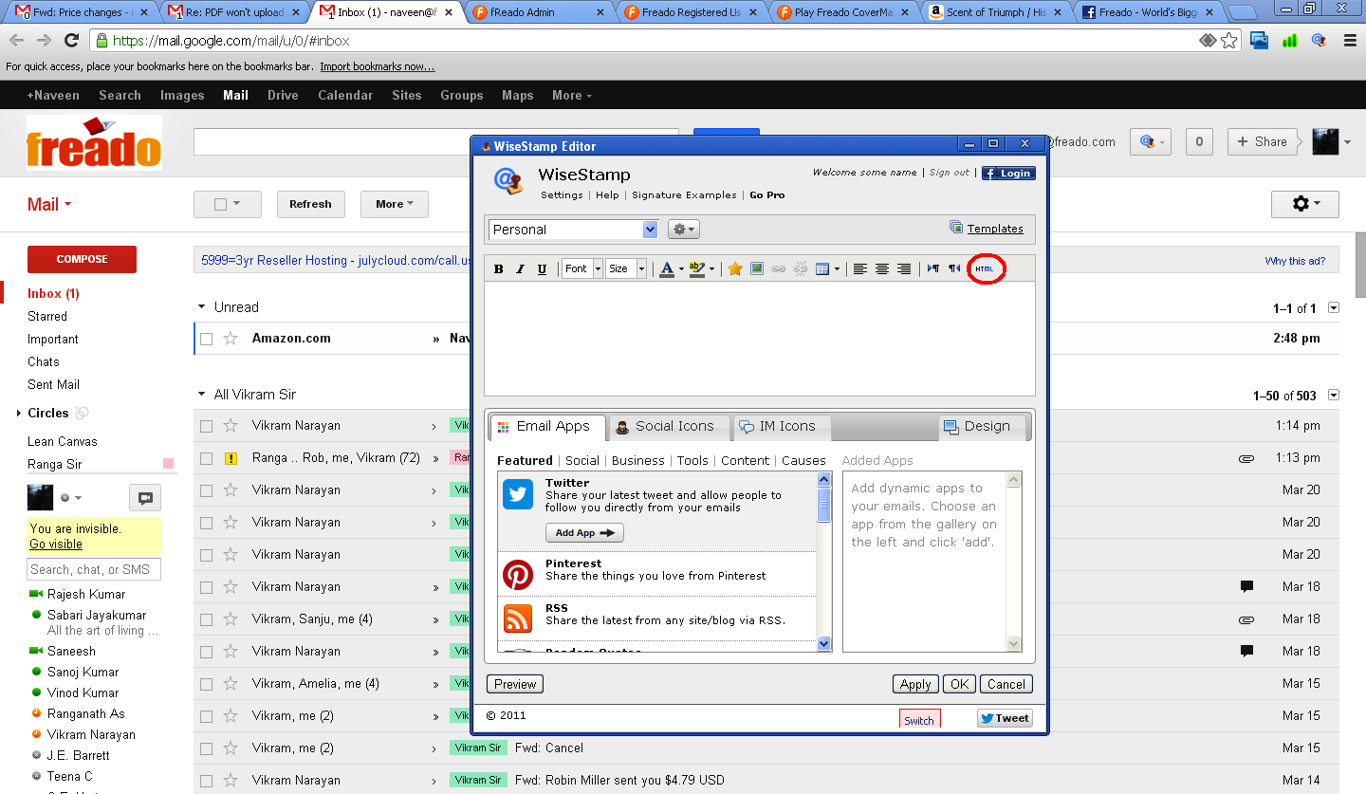Switch editor to HTML source mode
Image resolution: width=1366 pixels, height=794 pixels.
pyautogui.click(x=986, y=269)
